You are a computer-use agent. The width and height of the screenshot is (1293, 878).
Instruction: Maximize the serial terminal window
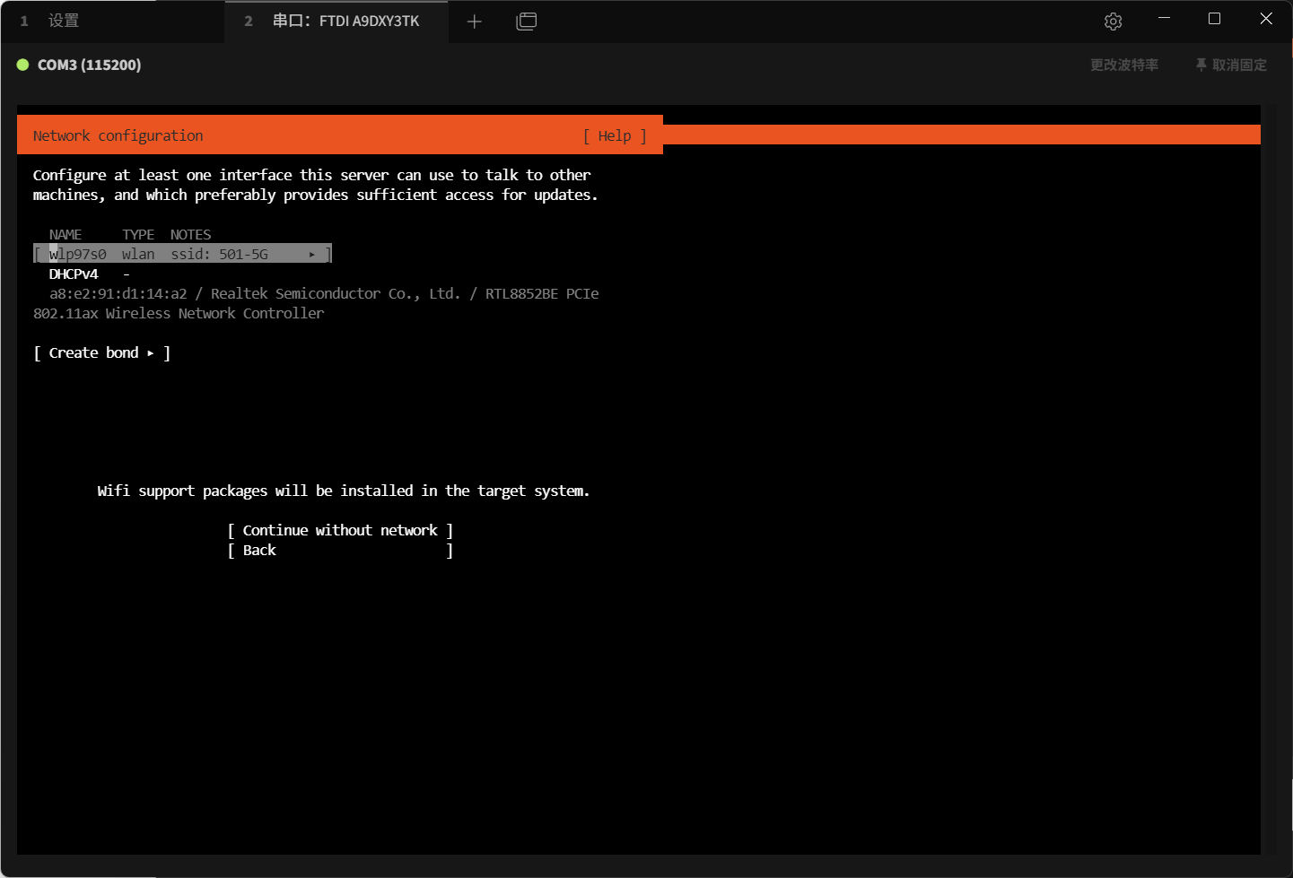click(x=1214, y=19)
